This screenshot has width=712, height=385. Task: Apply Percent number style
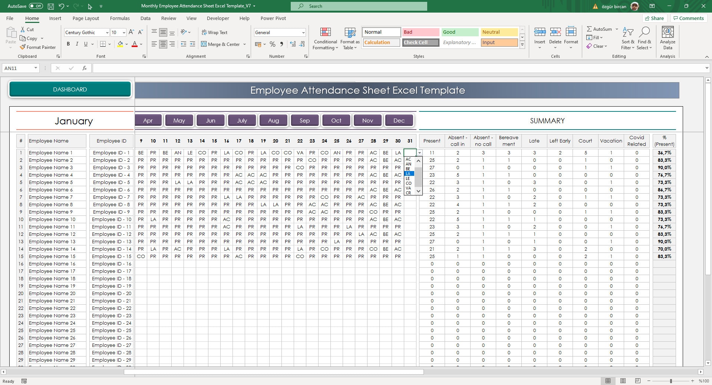[273, 44]
